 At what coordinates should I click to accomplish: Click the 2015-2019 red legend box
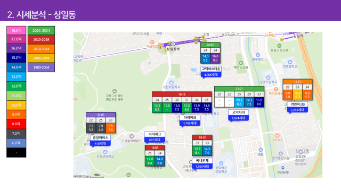click(41, 40)
